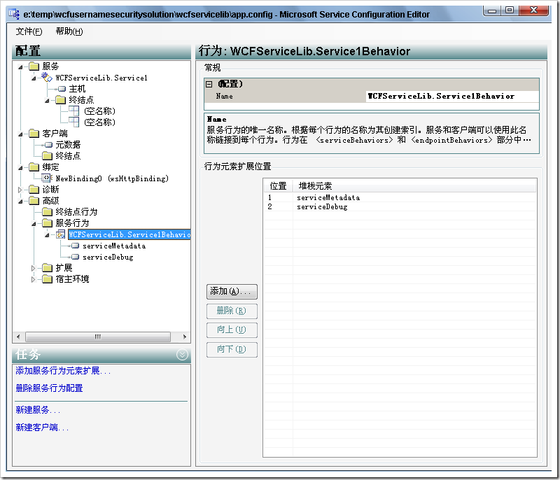Click the 添加(A)... button
Viewport: 560px width, 480px height.
coord(232,292)
